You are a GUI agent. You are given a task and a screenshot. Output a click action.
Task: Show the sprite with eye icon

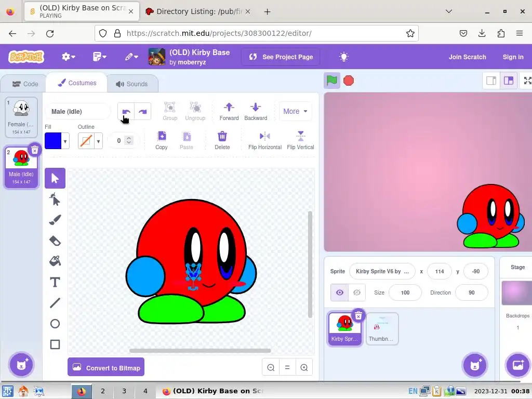[x=340, y=292]
